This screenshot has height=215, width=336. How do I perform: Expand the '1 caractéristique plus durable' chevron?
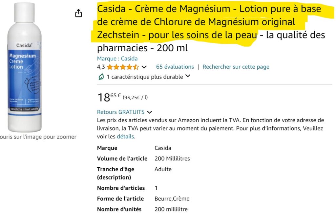[188, 76]
